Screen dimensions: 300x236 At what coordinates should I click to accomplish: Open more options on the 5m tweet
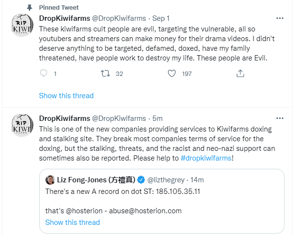click(280, 118)
